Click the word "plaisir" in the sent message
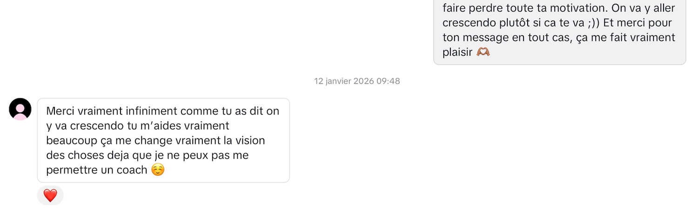The height and width of the screenshot is (214, 698). tap(457, 52)
